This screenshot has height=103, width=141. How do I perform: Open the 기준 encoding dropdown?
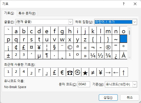(135, 84)
